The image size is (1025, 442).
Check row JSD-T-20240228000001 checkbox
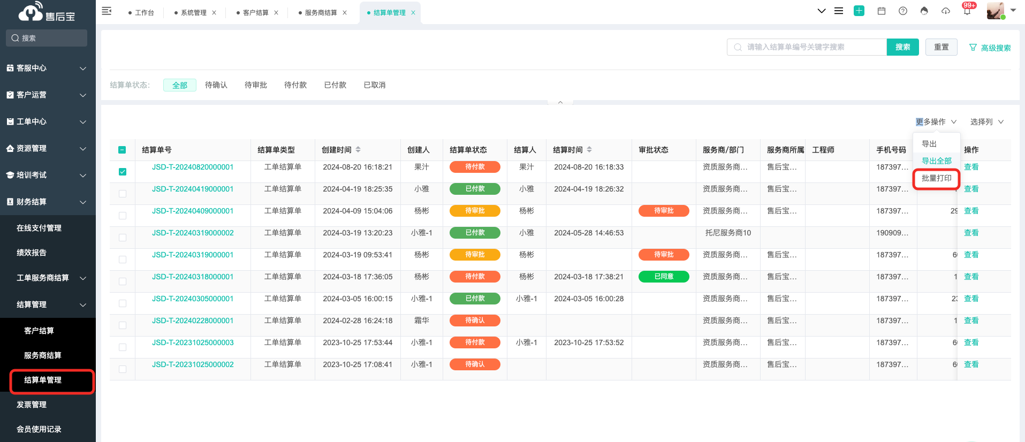[123, 325]
